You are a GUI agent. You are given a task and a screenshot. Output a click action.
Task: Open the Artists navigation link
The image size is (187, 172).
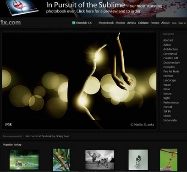point(132,23)
